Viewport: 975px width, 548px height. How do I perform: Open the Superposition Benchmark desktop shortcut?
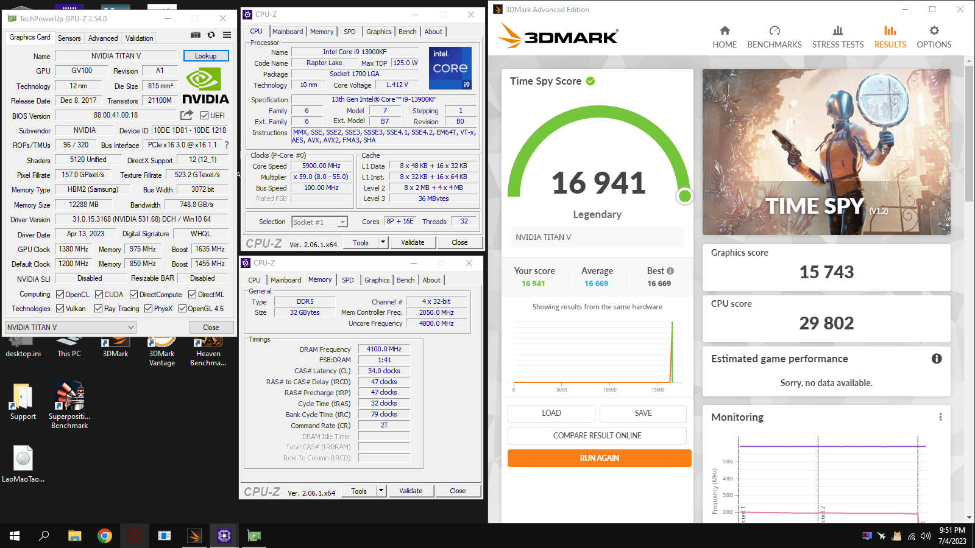click(x=69, y=405)
